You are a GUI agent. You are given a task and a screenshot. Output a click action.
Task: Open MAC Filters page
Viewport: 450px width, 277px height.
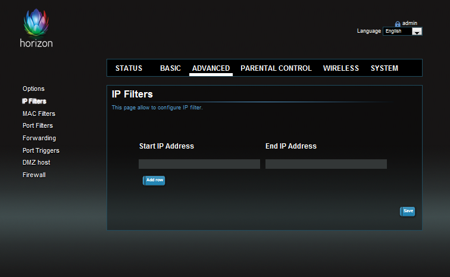click(39, 114)
